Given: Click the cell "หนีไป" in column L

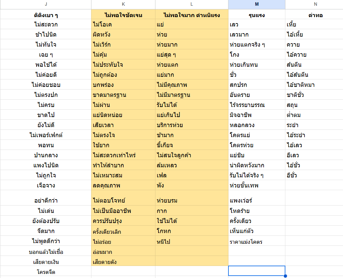Looking at the screenshot, I should 192,241.
